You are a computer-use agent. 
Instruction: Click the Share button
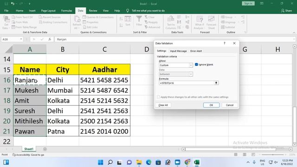(x=287, y=11)
